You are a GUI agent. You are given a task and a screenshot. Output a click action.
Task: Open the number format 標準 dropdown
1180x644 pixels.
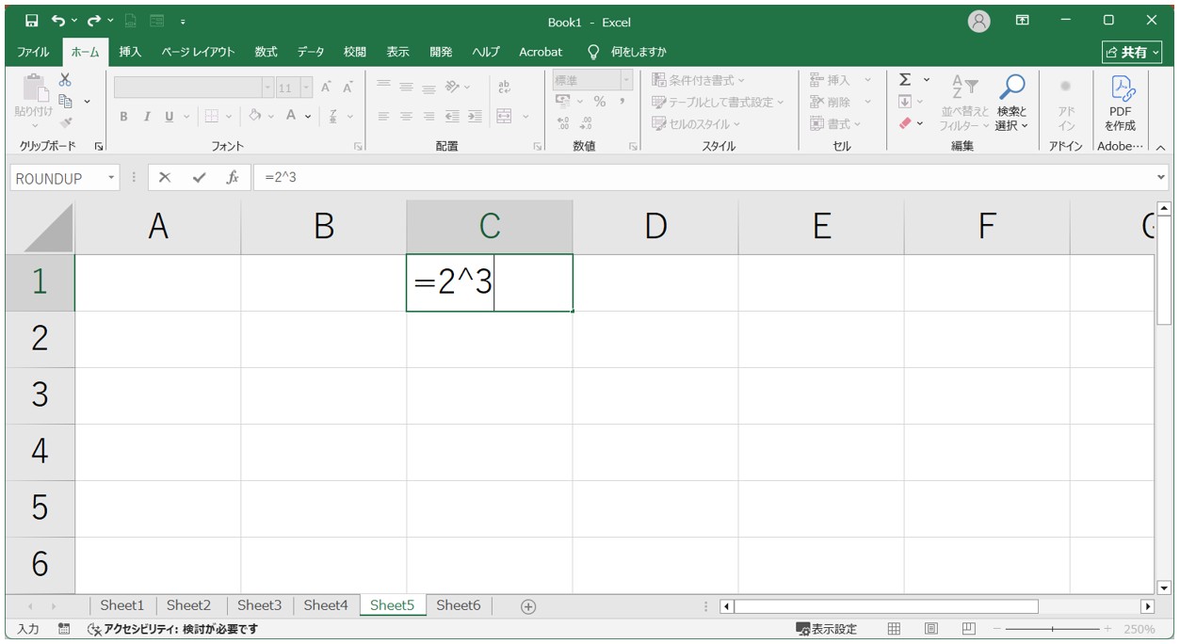click(x=626, y=80)
